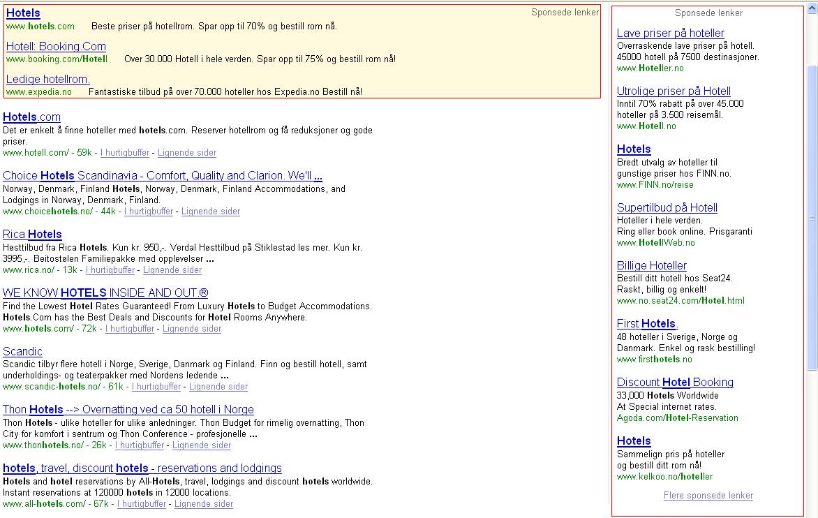
Task: Open 'Discount Hotel Booking' Agoda ad
Action: coord(675,383)
